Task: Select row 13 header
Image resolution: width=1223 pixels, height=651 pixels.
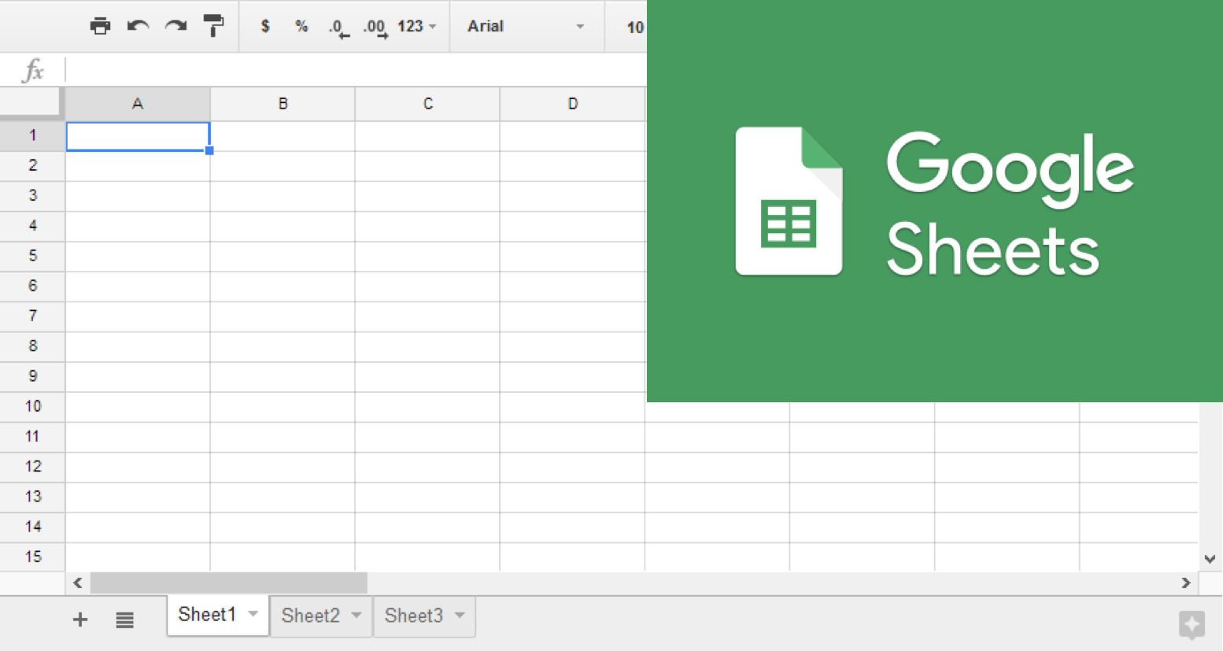Action: 32,497
